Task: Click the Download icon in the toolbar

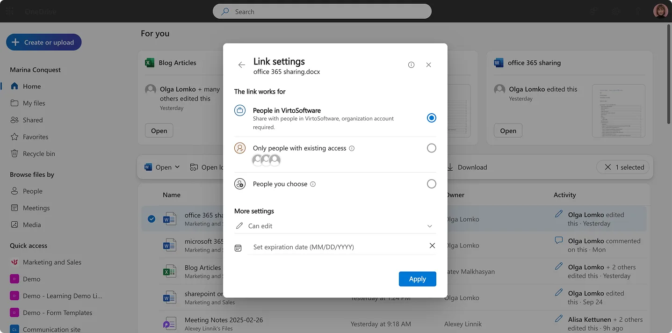Action: tap(449, 167)
